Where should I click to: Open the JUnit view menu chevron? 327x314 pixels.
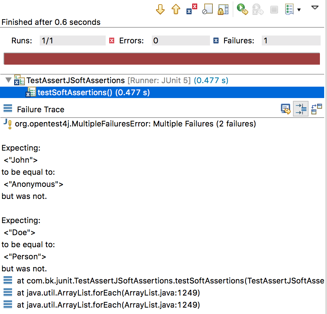point(315,7)
